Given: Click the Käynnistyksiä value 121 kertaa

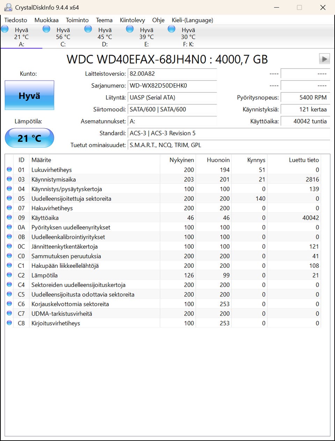Looking at the screenshot, I should tap(305, 109).
